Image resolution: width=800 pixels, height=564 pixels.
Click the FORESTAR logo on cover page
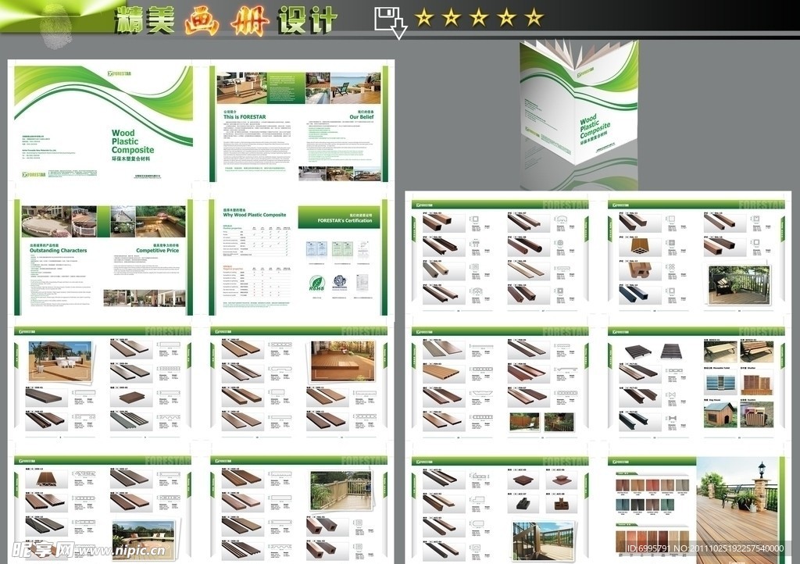click(x=119, y=74)
